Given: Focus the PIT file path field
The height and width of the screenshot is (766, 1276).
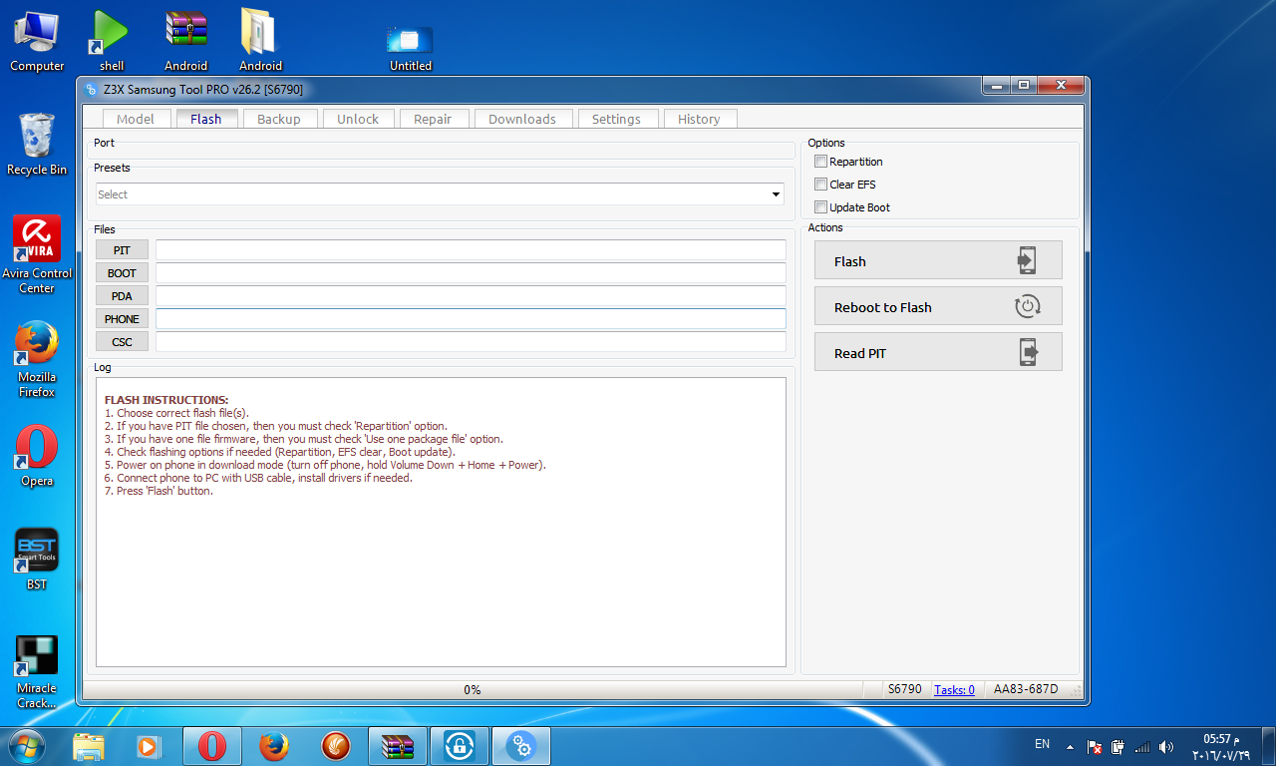Looking at the screenshot, I should tap(471, 250).
